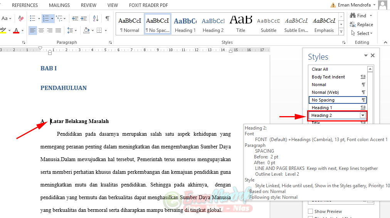Open the REVIEW tab

coord(89,5)
